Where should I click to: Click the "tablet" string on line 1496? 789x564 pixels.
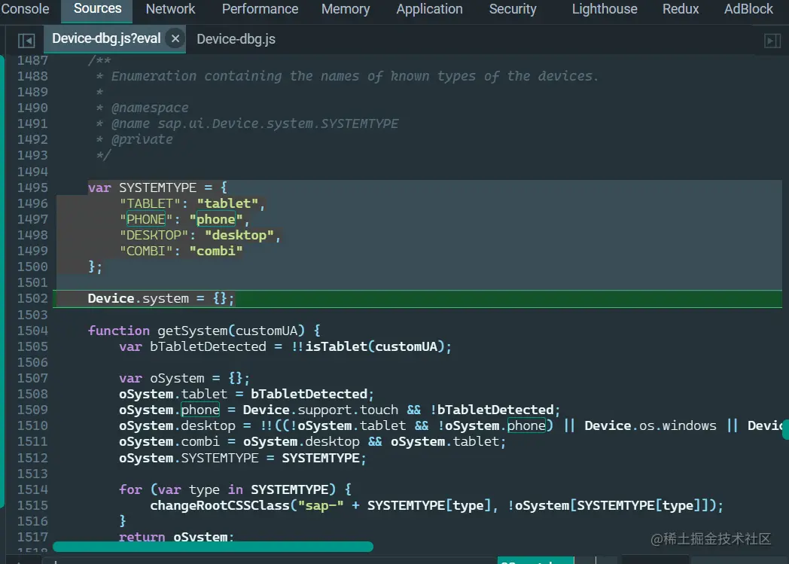[227, 203]
